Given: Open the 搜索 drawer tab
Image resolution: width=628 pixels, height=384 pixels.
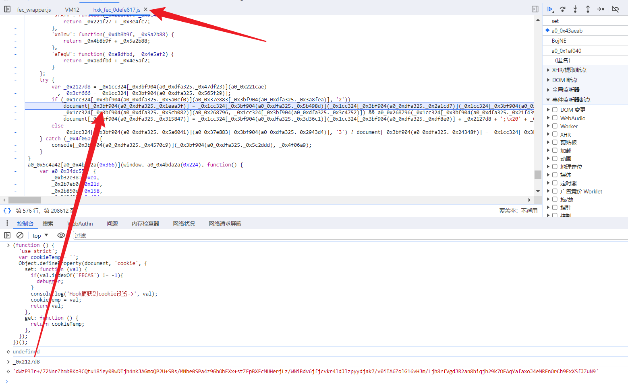Looking at the screenshot, I should pos(48,224).
